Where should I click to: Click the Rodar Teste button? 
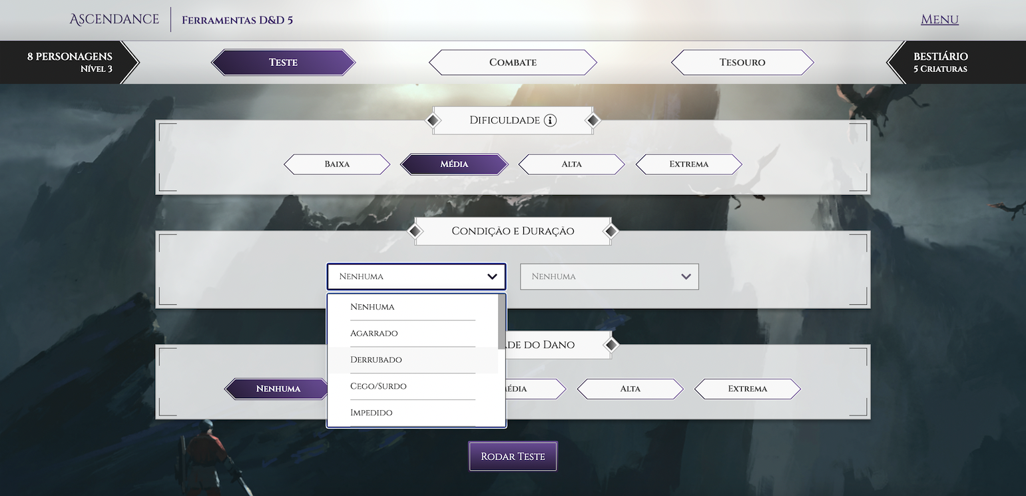(513, 455)
